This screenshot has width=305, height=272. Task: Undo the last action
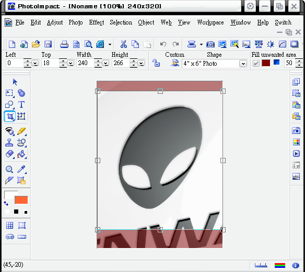[x=163, y=44]
